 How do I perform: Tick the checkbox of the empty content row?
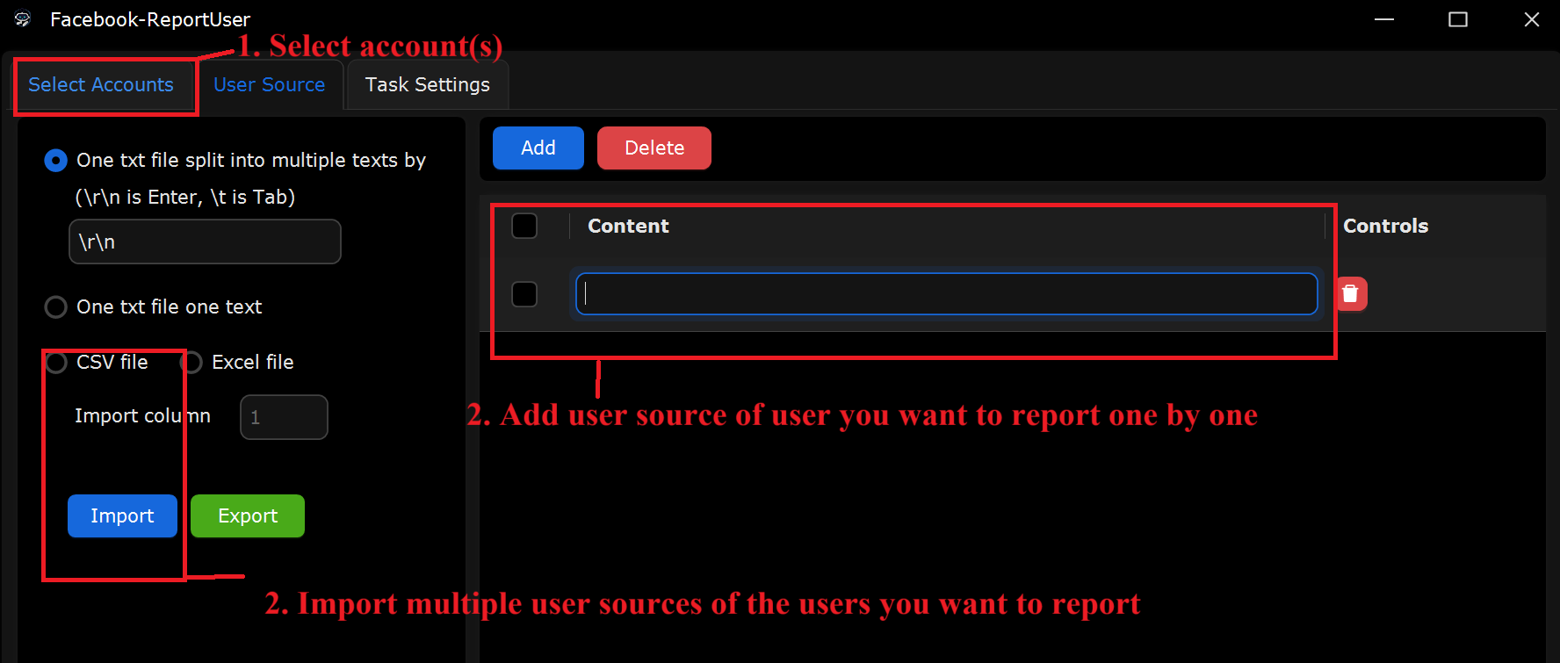coord(524,294)
